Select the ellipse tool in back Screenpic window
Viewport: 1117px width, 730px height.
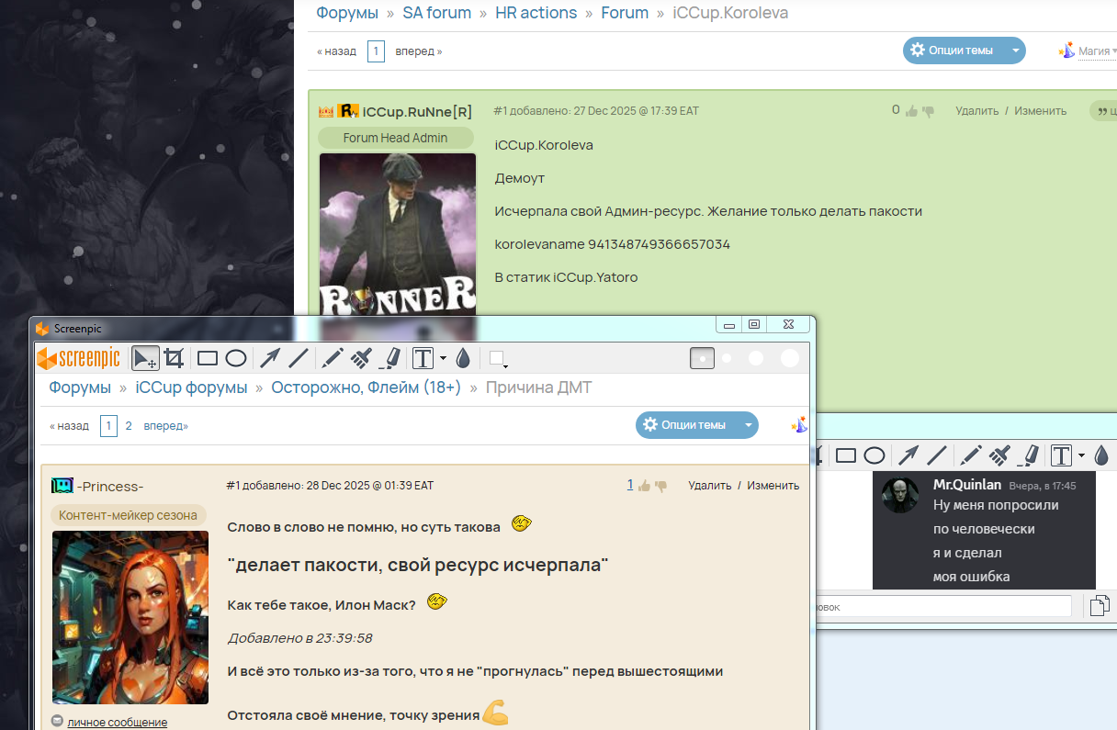[x=874, y=455]
